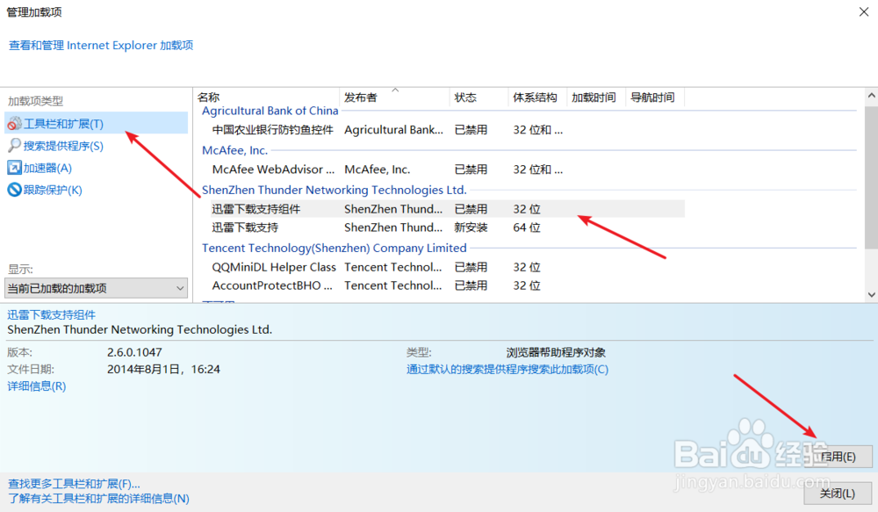This screenshot has width=878, height=512.
Task: Open the 显示 dropdown showing 当前已加载的加载项
Action: (97, 288)
